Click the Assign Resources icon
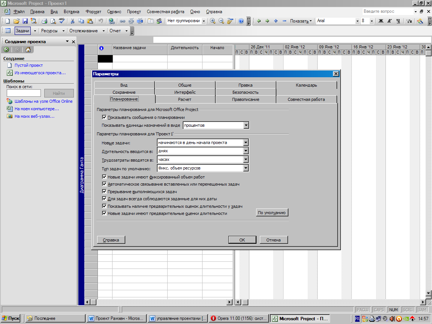The height and width of the screenshot is (324, 432). [159, 21]
